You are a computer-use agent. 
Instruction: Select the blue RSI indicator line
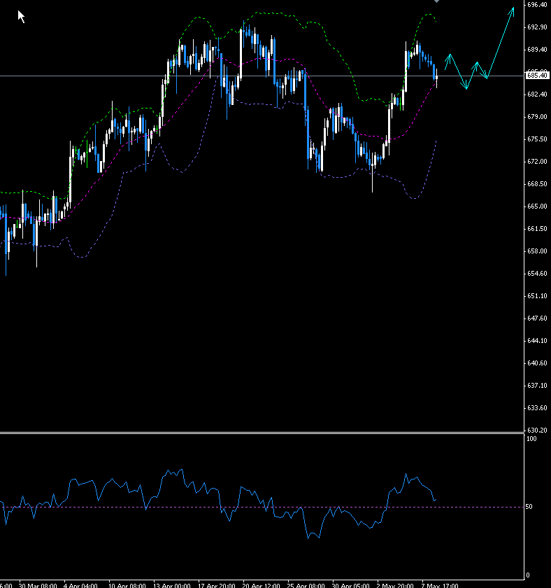pos(218,503)
